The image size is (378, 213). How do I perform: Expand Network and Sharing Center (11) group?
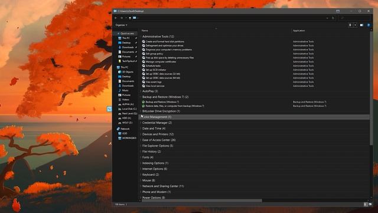tap(163, 186)
